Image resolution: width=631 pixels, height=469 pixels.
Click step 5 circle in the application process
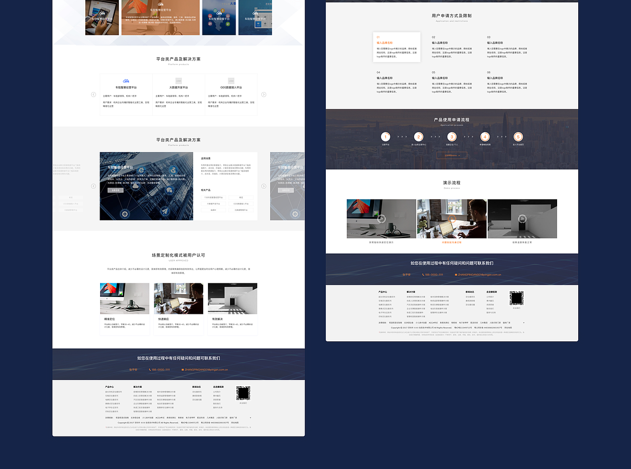point(518,137)
